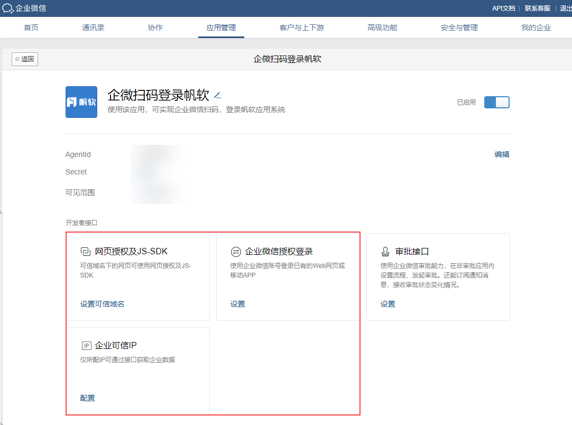Screen dimensions: 572x425
Task: Click the 审批接口 stamp icon
Action: coord(385,252)
